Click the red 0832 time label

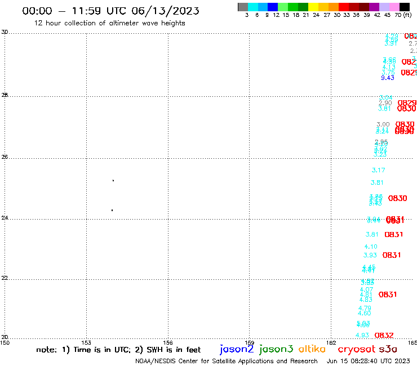384,336
